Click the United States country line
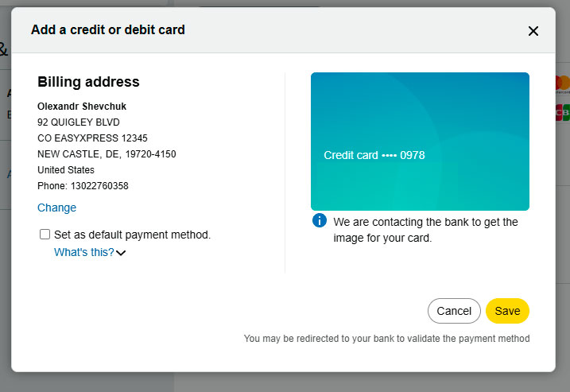The height and width of the screenshot is (392, 570). [66, 170]
